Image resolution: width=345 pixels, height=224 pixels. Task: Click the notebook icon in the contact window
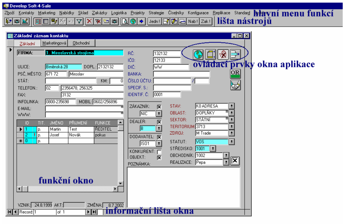coord(210,54)
